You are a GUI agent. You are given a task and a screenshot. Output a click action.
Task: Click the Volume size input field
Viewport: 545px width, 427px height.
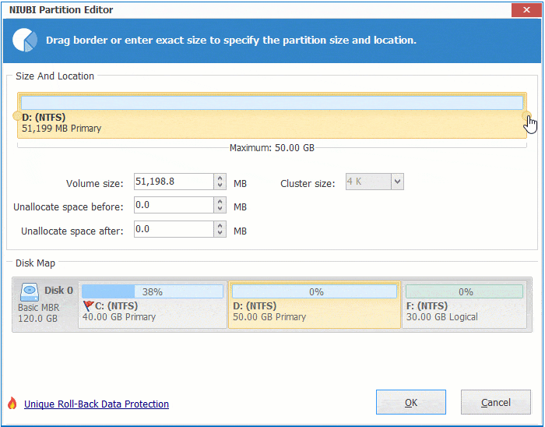pyautogui.click(x=173, y=182)
